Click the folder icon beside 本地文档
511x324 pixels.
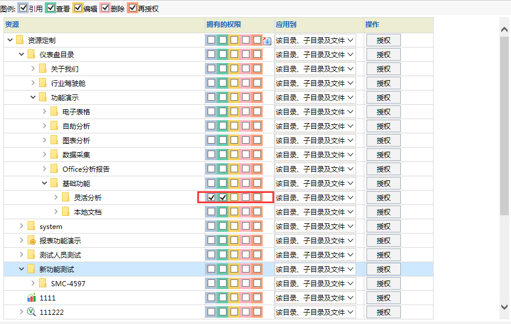pyautogui.click(x=65, y=212)
